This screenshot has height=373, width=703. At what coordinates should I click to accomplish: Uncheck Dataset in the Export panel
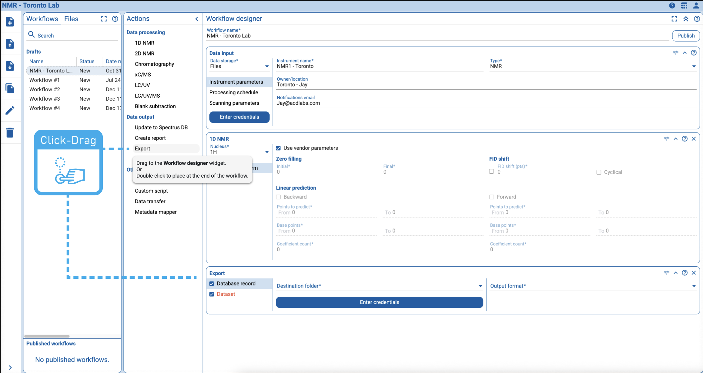pos(212,294)
